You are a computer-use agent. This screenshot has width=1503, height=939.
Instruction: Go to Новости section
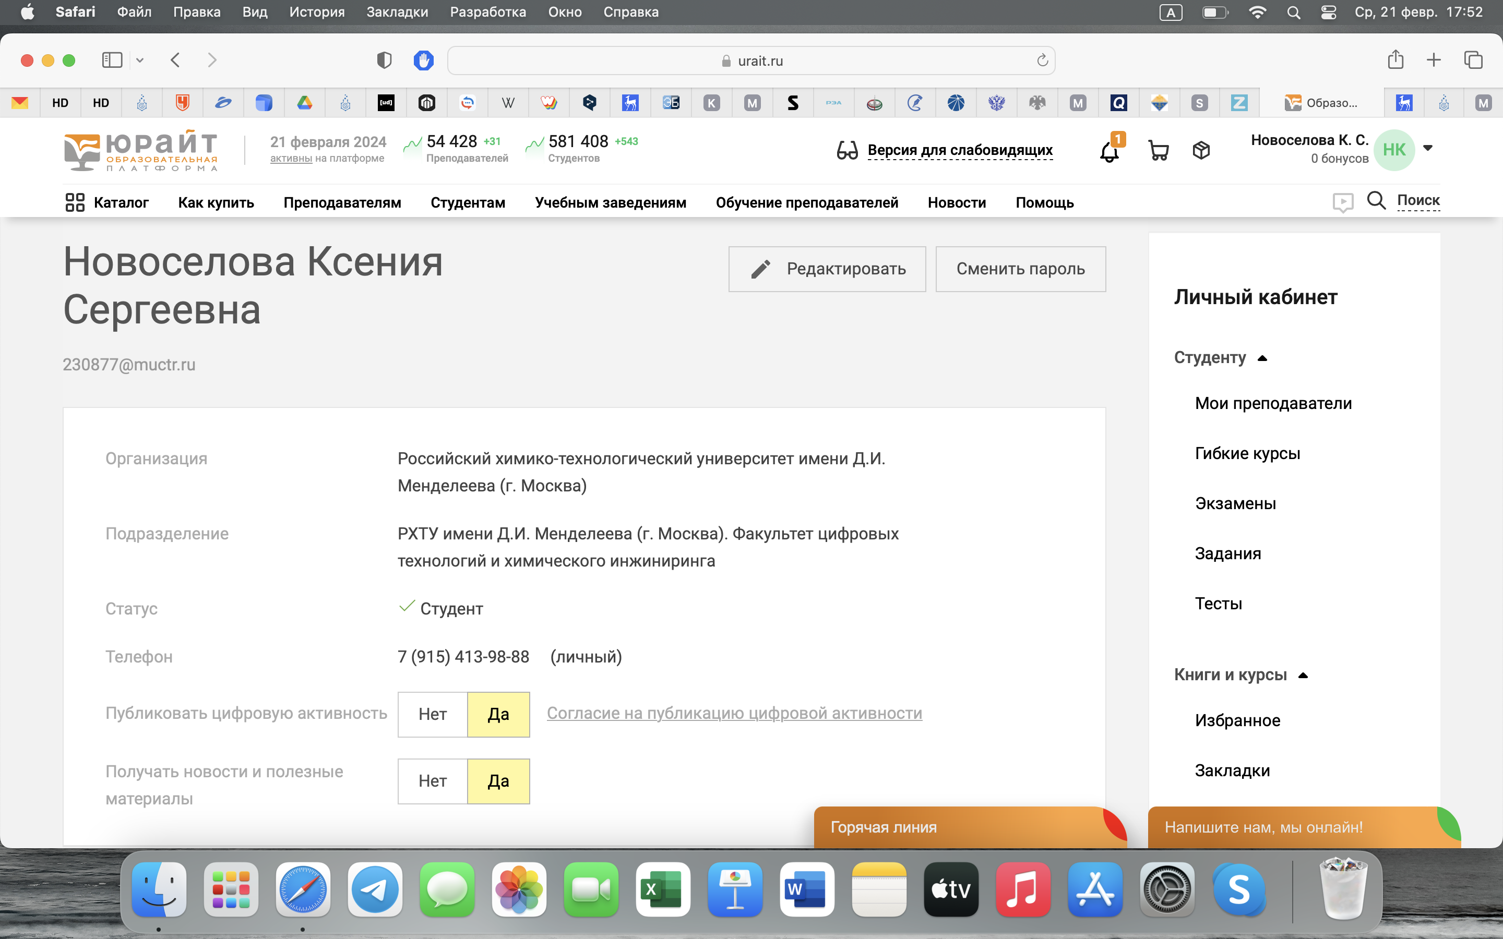(x=957, y=202)
